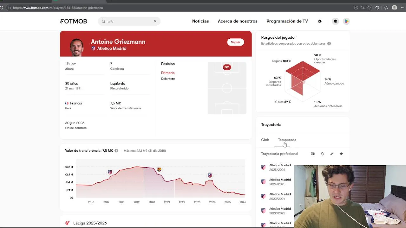Click the LaLiga logo icon
The width and height of the screenshot is (406, 228).
pos(67,223)
